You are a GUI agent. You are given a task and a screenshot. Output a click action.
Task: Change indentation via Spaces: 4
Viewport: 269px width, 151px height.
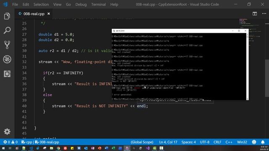click(x=189, y=142)
